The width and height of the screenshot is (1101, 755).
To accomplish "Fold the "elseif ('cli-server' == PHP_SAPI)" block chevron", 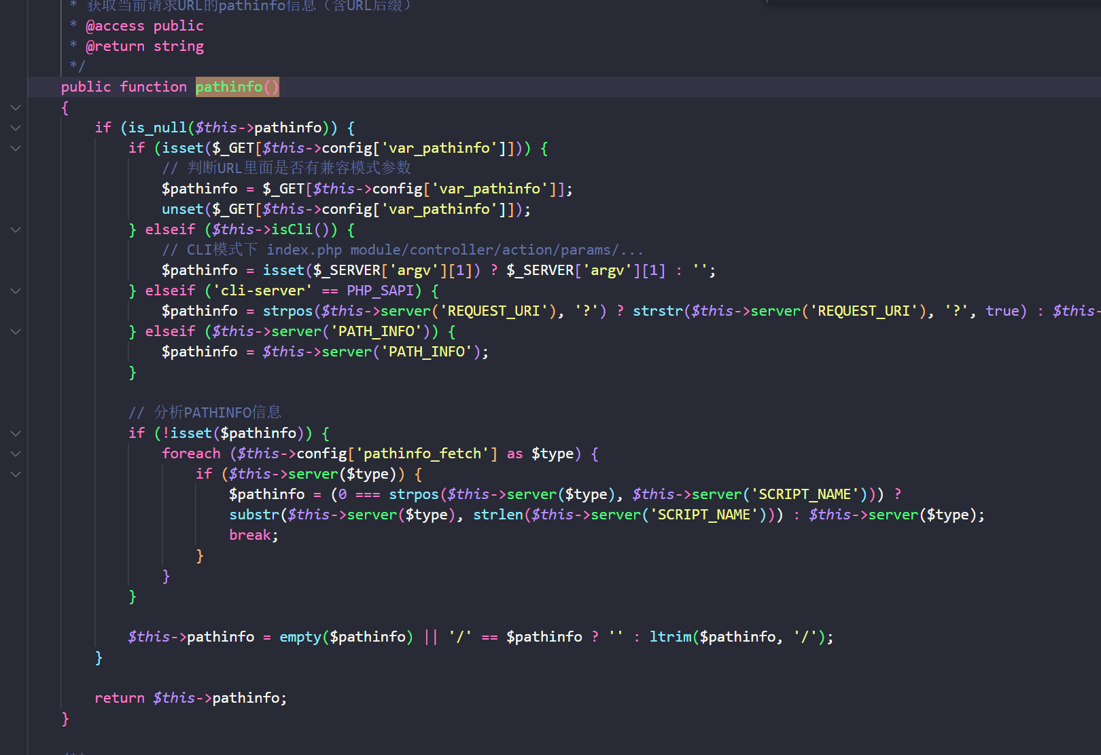I will [x=16, y=291].
